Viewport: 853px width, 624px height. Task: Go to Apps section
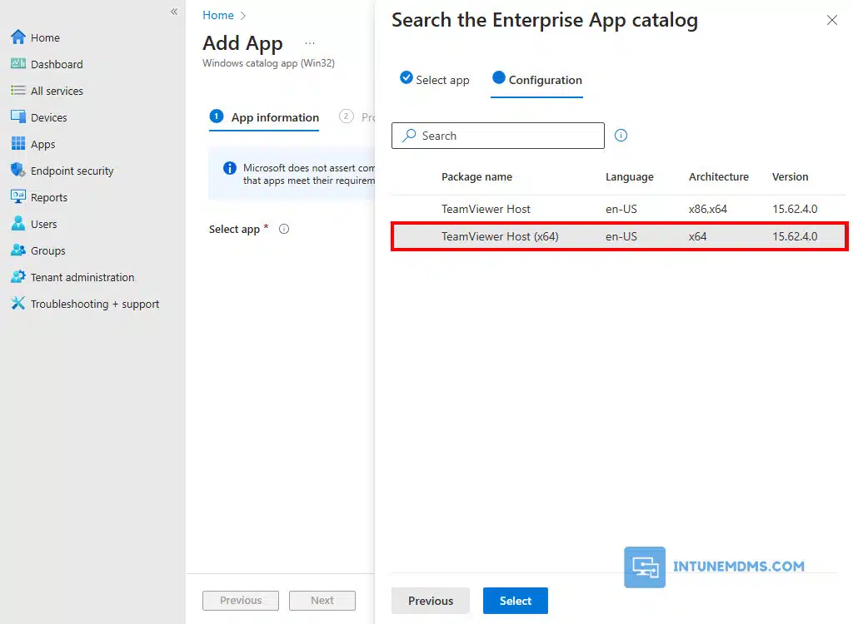coord(43,144)
